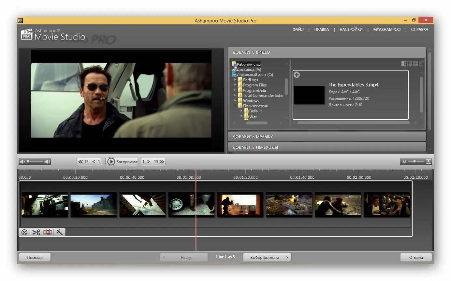Open the ФАЙЛ menu
Image resolution: width=451 pixels, height=281 pixels.
pos(298,30)
